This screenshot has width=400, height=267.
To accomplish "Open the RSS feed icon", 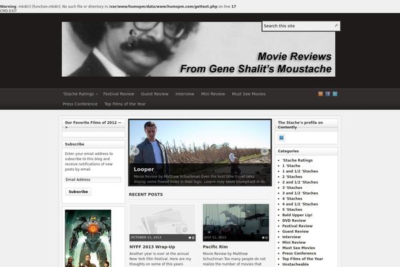I will (321, 93).
